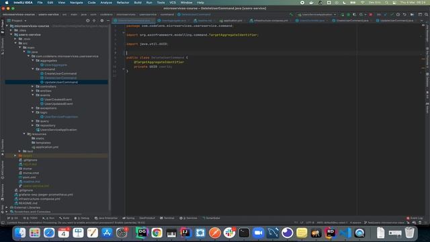Open the Project view mode dropdown
This screenshot has width=430, height=242.
tap(17, 21)
